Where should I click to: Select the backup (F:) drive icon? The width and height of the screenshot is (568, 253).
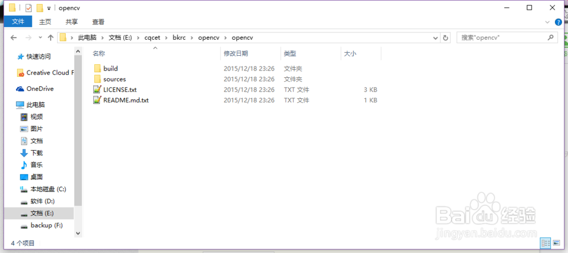(24, 226)
